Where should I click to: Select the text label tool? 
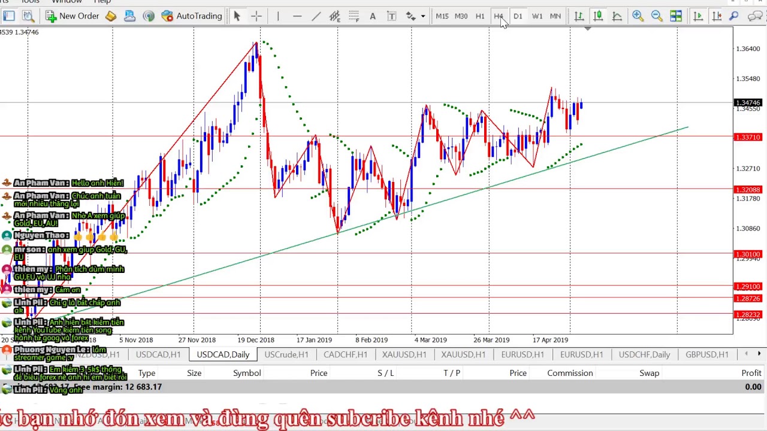pos(392,16)
